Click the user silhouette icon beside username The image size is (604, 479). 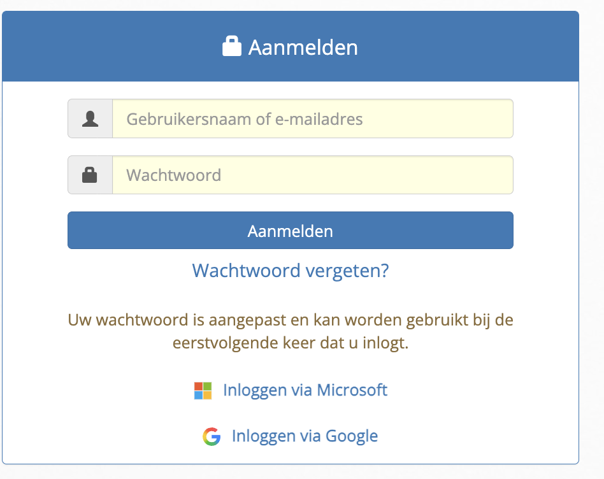click(90, 118)
